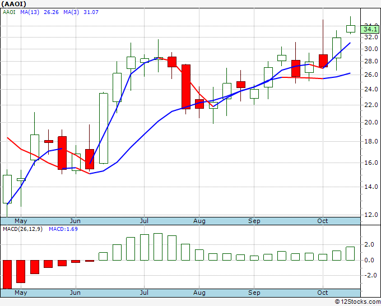Click the MACD(26,12,9) indicator label
The width and height of the screenshot is (381, 306).
pos(22,229)
